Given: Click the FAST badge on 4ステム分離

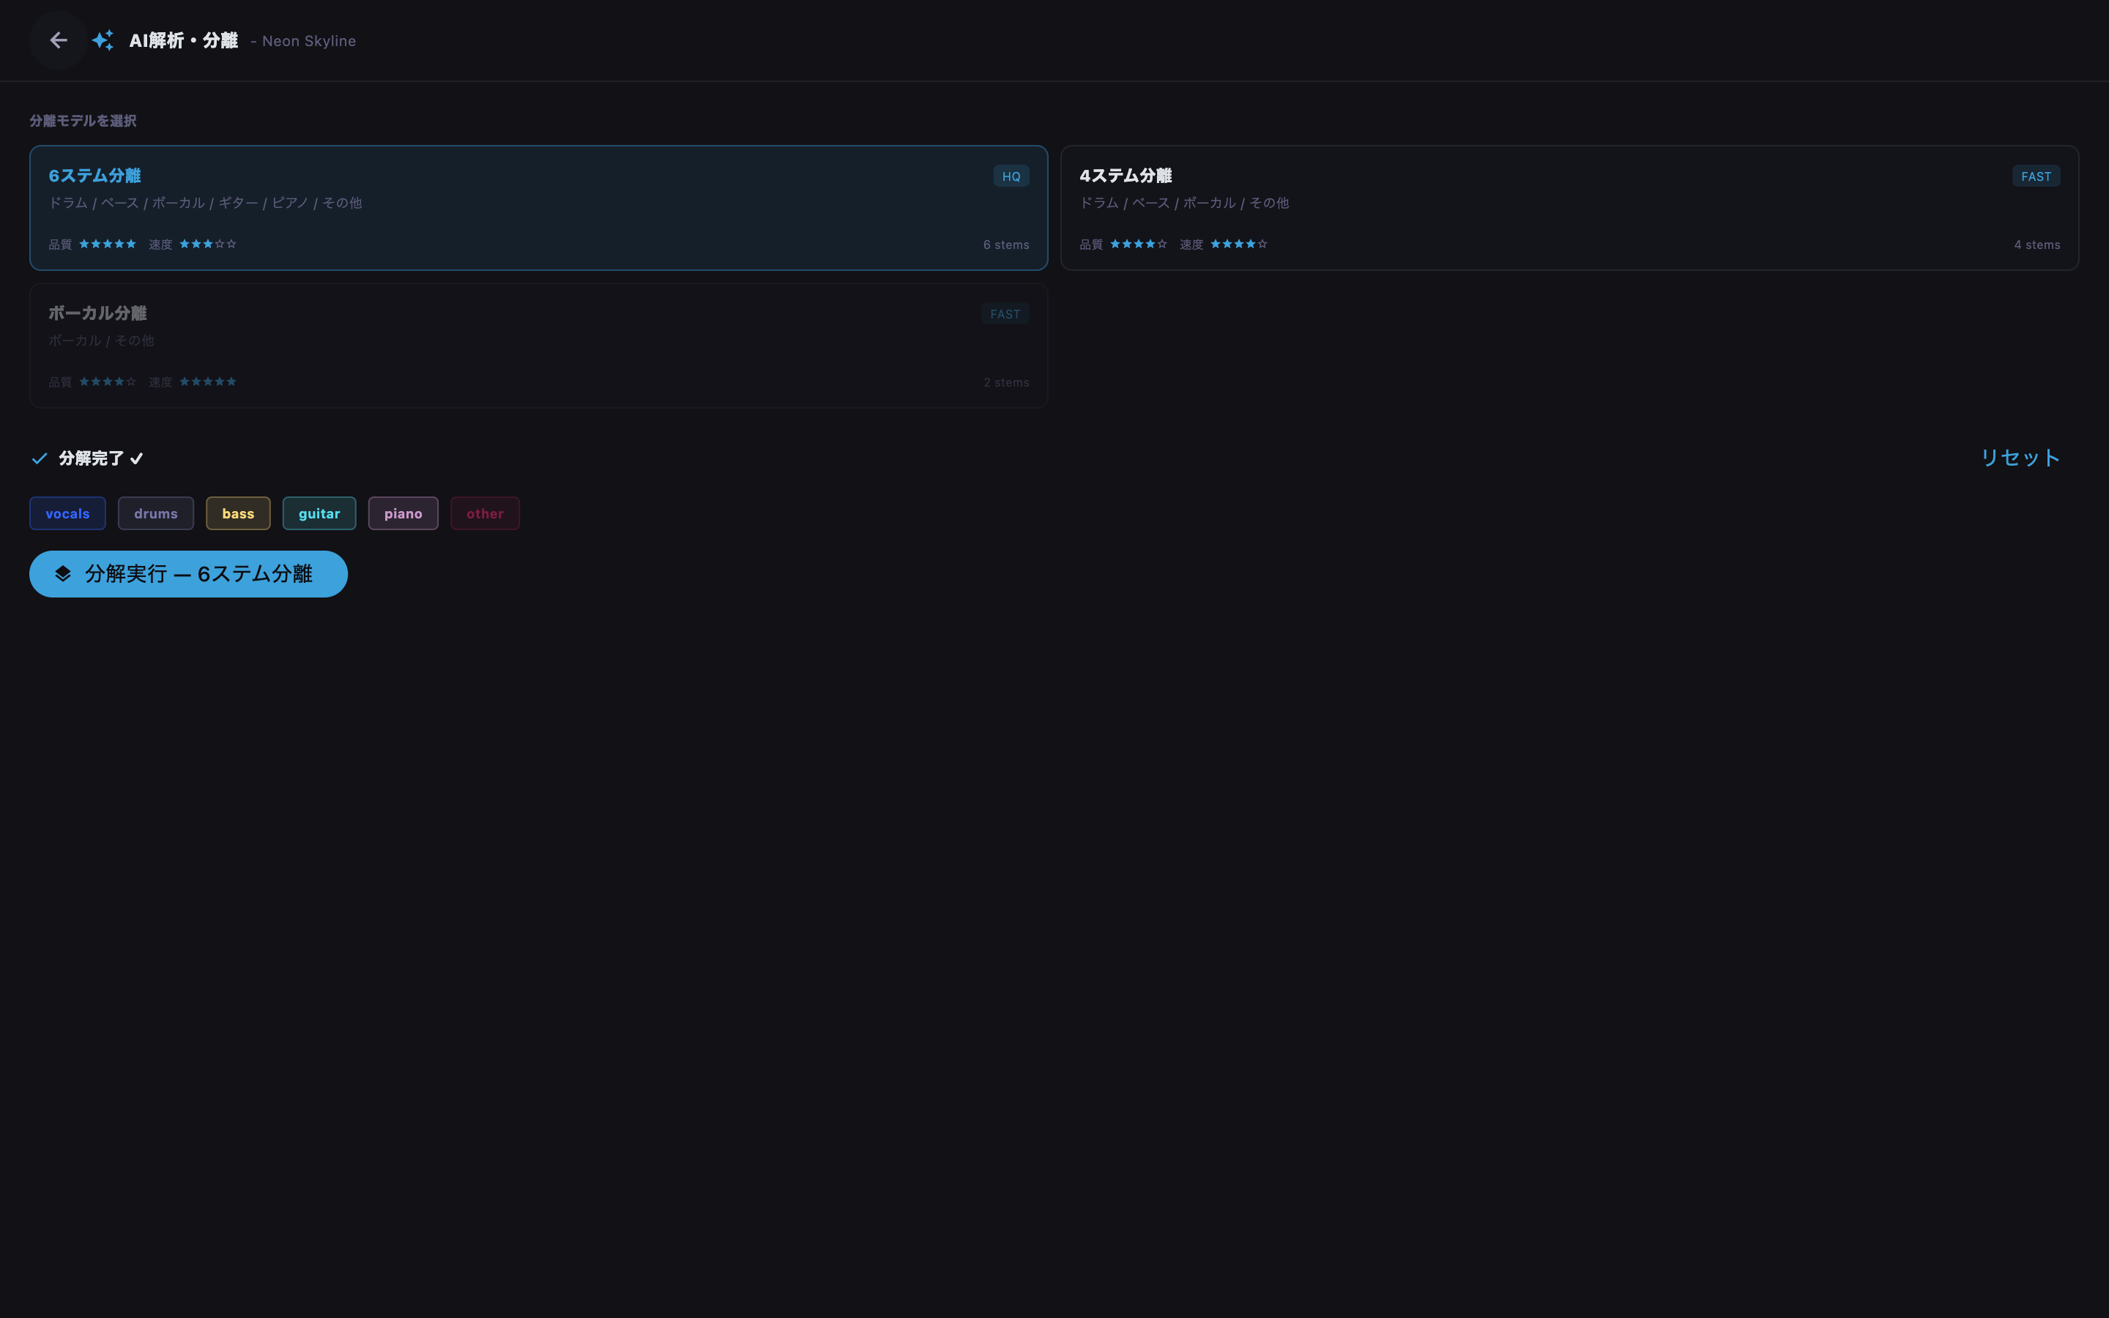Looking at the screenshot, I should pos(2036,176).
